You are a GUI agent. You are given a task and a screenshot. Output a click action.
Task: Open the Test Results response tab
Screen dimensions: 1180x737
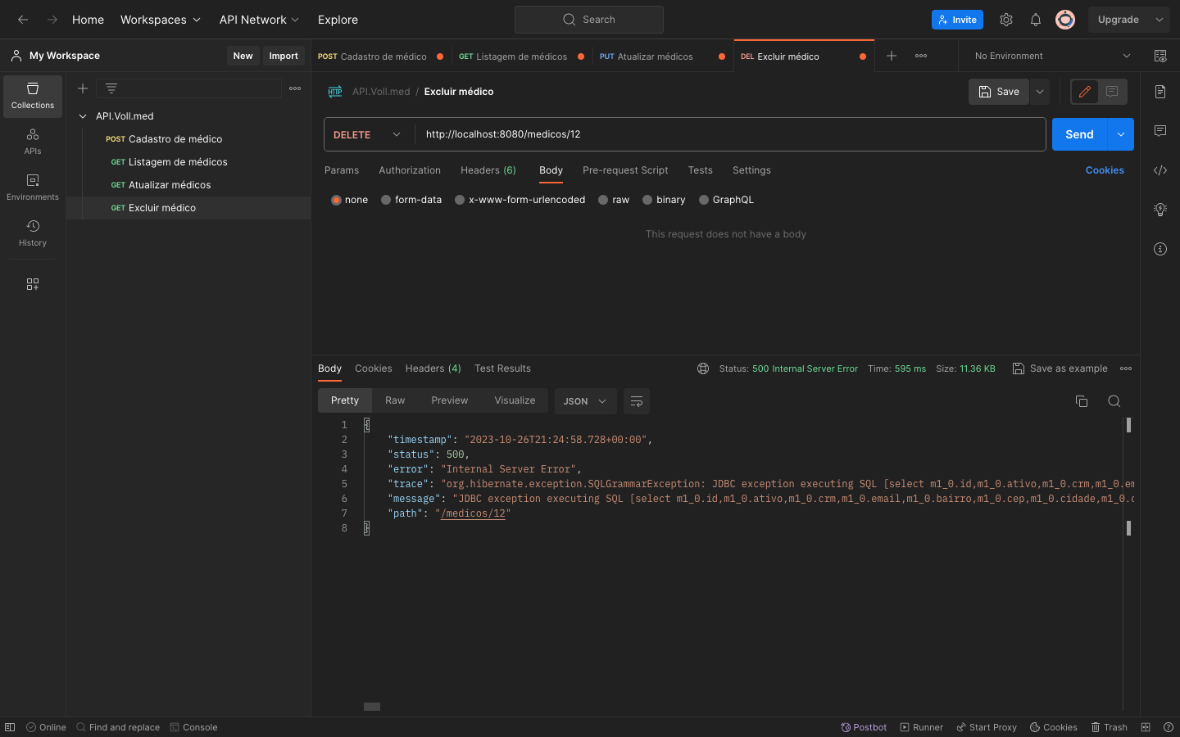[x=502, y=368]
